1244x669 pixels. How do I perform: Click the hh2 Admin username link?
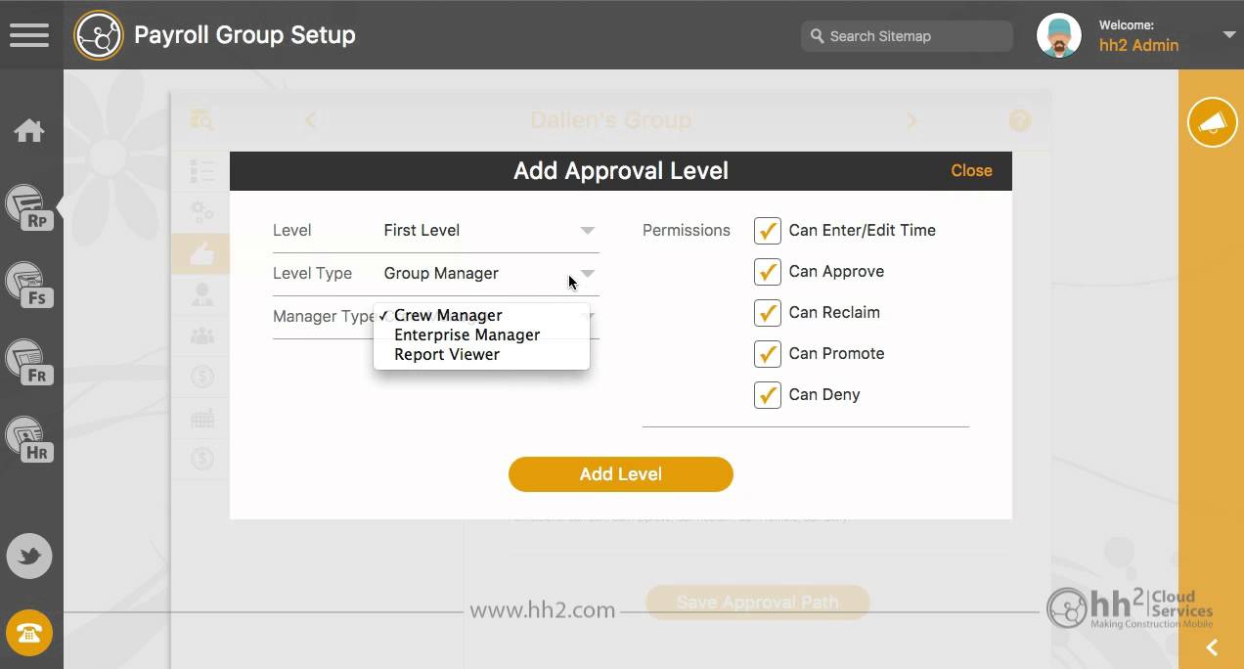1138,45
